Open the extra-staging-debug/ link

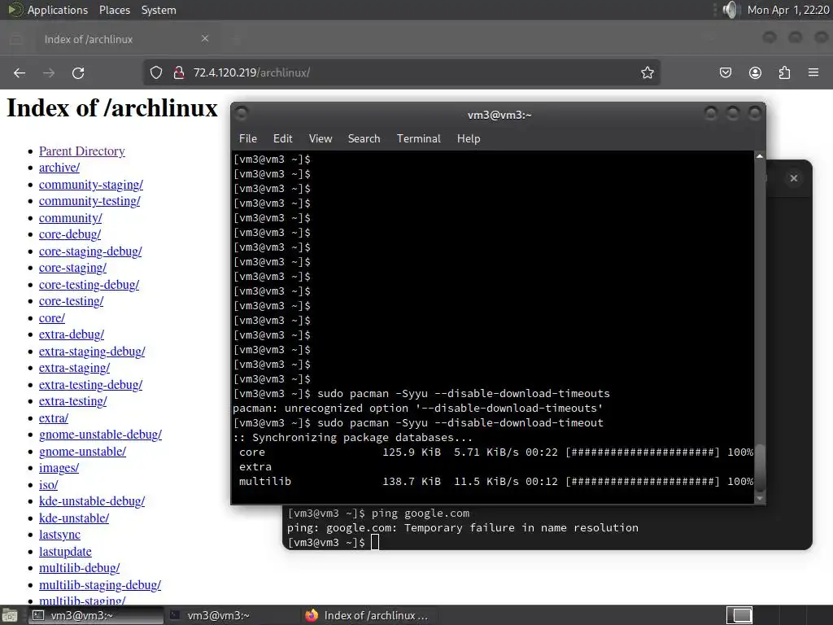coord(92,352)
